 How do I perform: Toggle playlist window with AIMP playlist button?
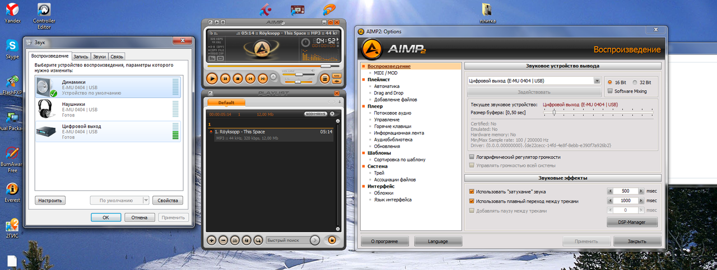tap(325, 78)
